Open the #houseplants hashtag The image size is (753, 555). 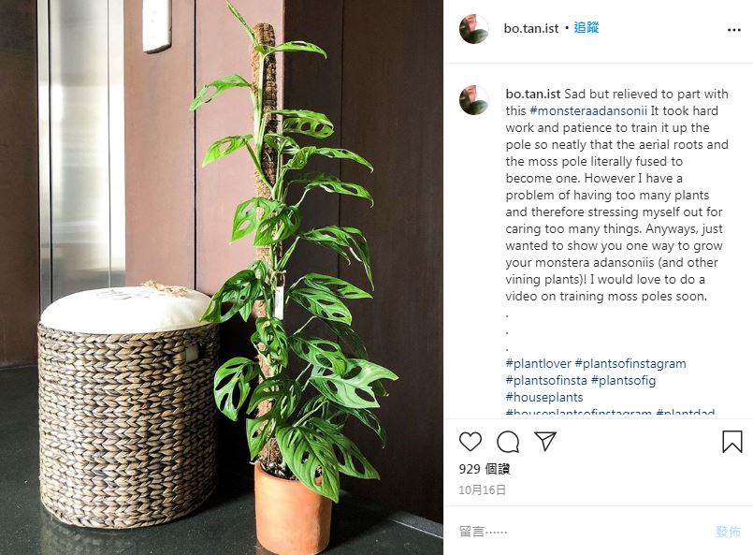544,397
